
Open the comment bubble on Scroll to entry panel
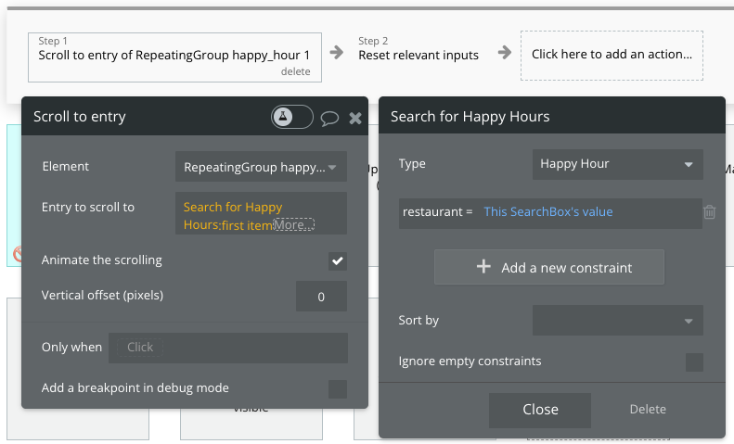tap(329, 118)
